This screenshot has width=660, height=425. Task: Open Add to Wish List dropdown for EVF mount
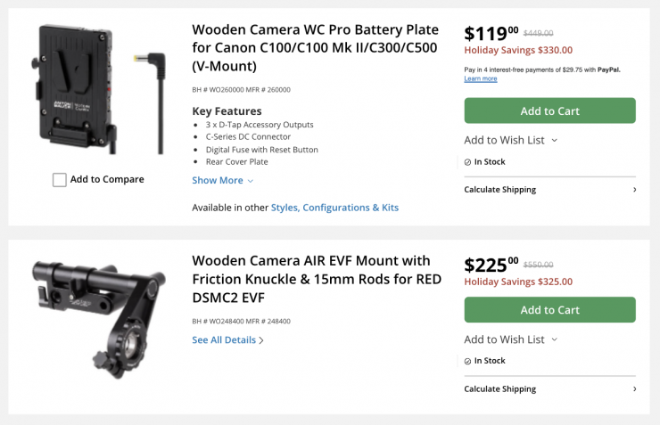point(510,339)
